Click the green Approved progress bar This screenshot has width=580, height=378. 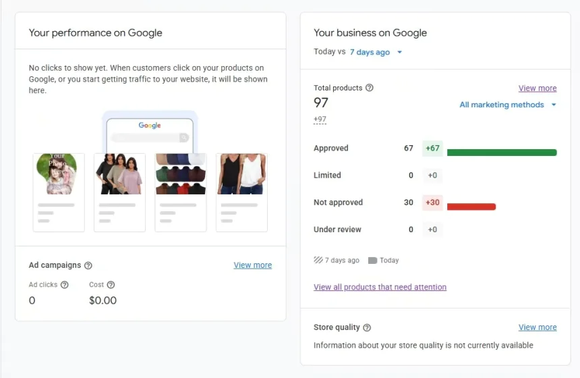pos(502,153)
